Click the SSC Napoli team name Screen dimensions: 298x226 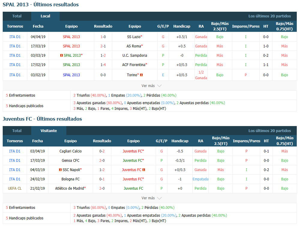point(71,170)
